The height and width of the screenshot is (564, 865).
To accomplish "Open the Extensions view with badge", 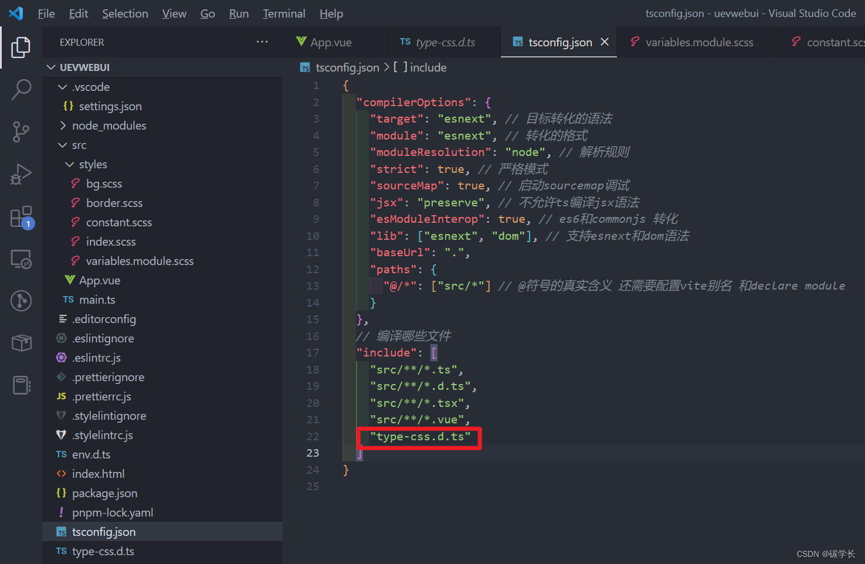I will pyautogui.click(x=22, y=217).
